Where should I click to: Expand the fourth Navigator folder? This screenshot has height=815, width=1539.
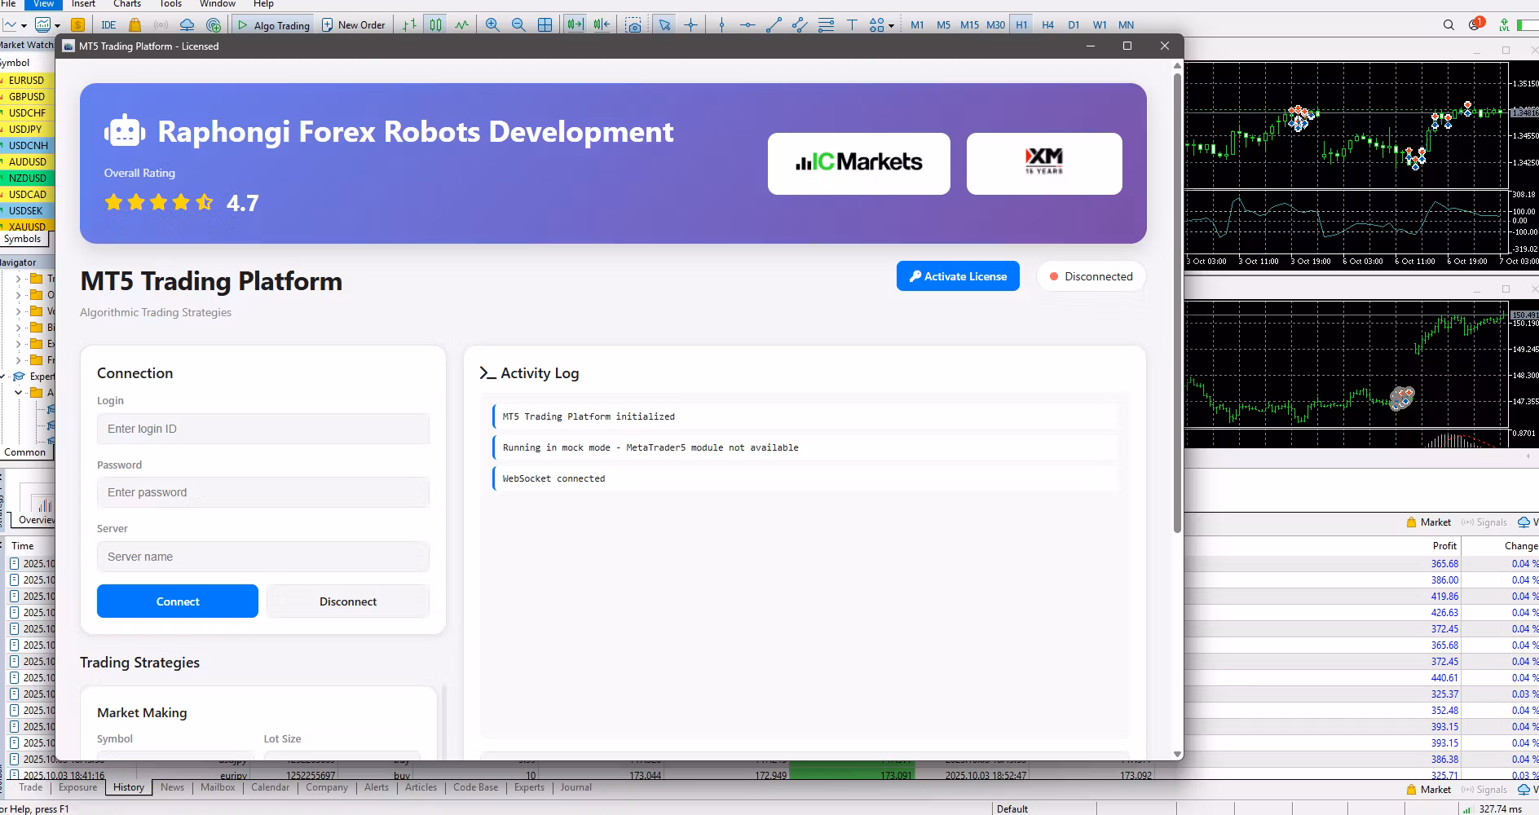coord(19,328)
